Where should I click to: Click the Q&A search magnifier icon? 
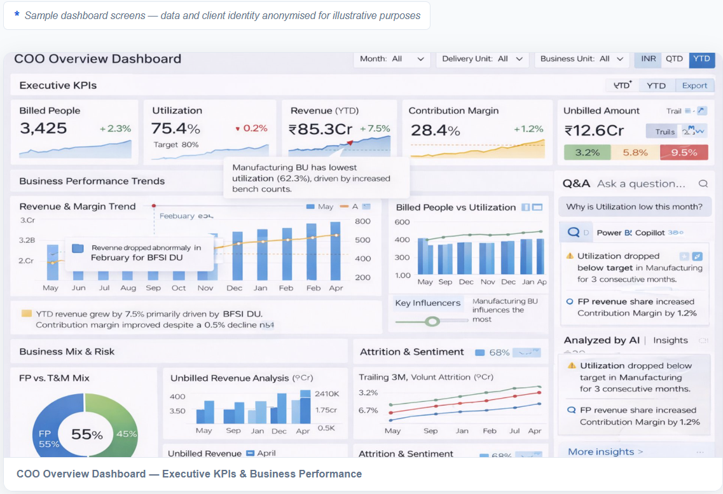(703, 183)
